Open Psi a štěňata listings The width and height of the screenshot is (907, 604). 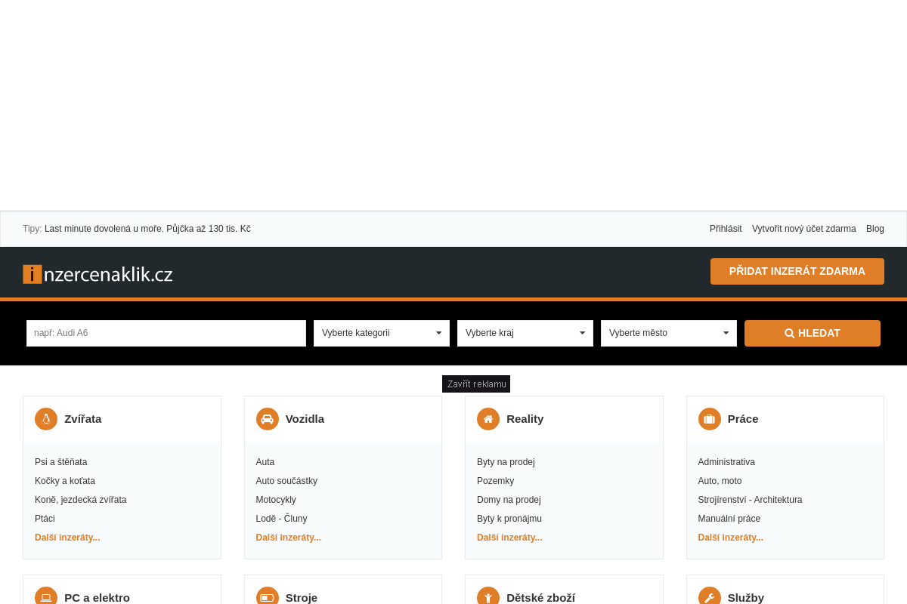(61, 462)
